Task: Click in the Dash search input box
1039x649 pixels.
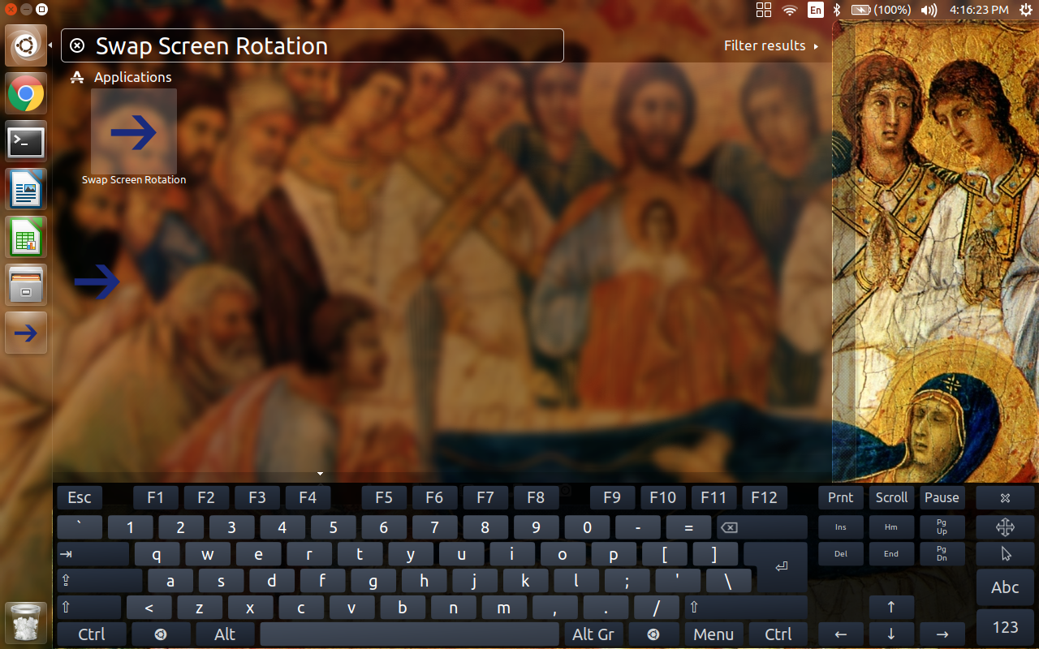Action: coord(313,45)
